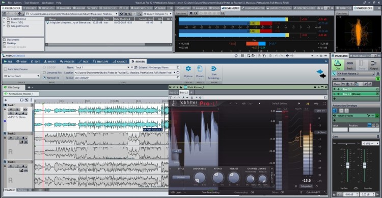Switch to Pro-Q 3 plugin tab

[x=173, y=92]
